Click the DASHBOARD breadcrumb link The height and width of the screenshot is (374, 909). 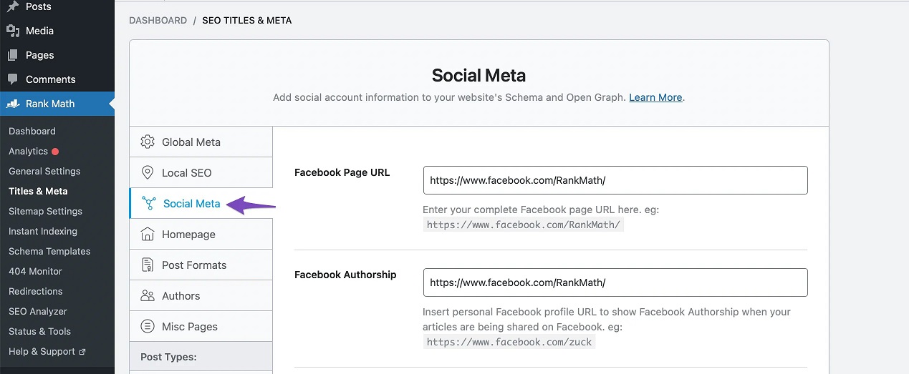[158, 20]
